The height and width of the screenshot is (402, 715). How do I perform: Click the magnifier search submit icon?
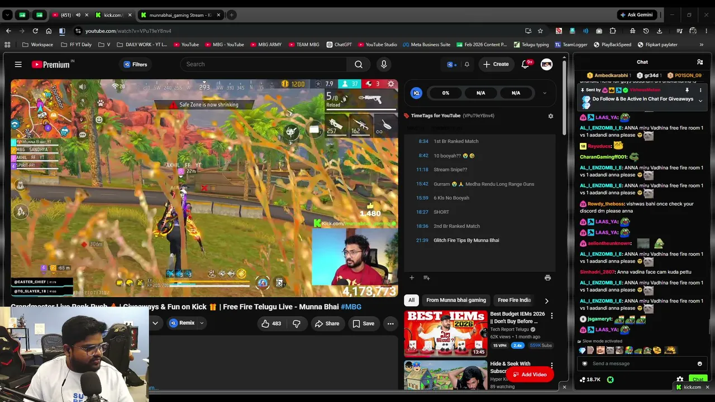pos(359,64)
